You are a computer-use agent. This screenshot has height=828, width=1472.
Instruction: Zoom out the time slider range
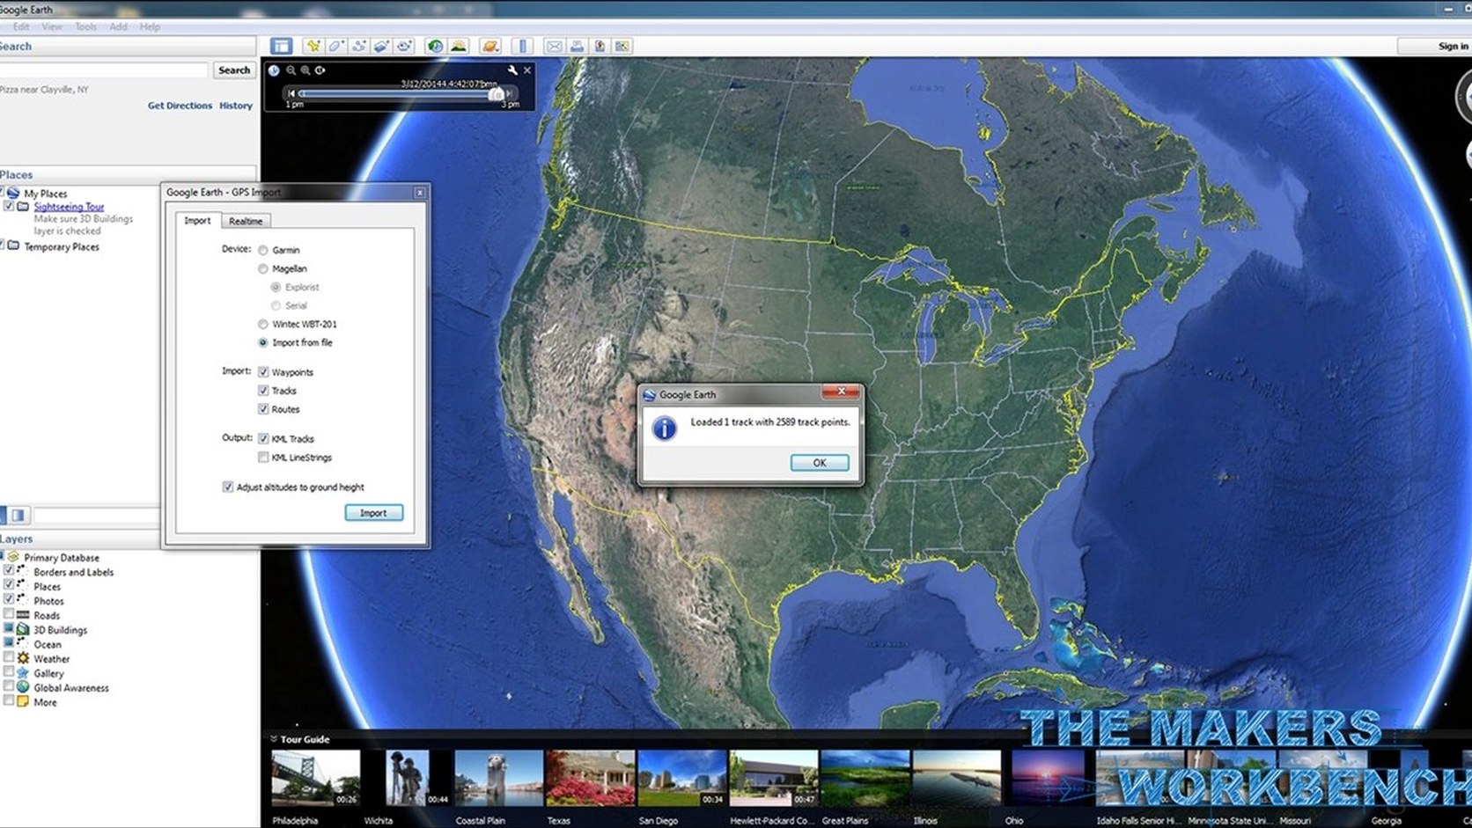(x=291, y=70)
